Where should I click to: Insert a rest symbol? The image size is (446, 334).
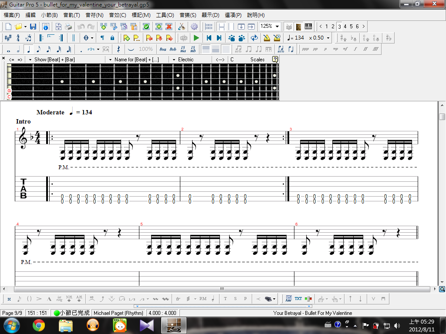[118, 49]
